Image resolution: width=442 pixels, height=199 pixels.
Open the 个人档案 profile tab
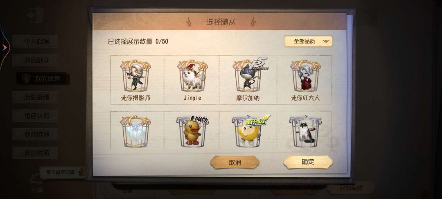pyautogui.click(x=35, y=41)
